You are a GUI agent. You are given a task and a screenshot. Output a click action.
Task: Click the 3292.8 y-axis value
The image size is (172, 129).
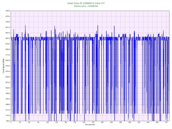coord(8,49)
